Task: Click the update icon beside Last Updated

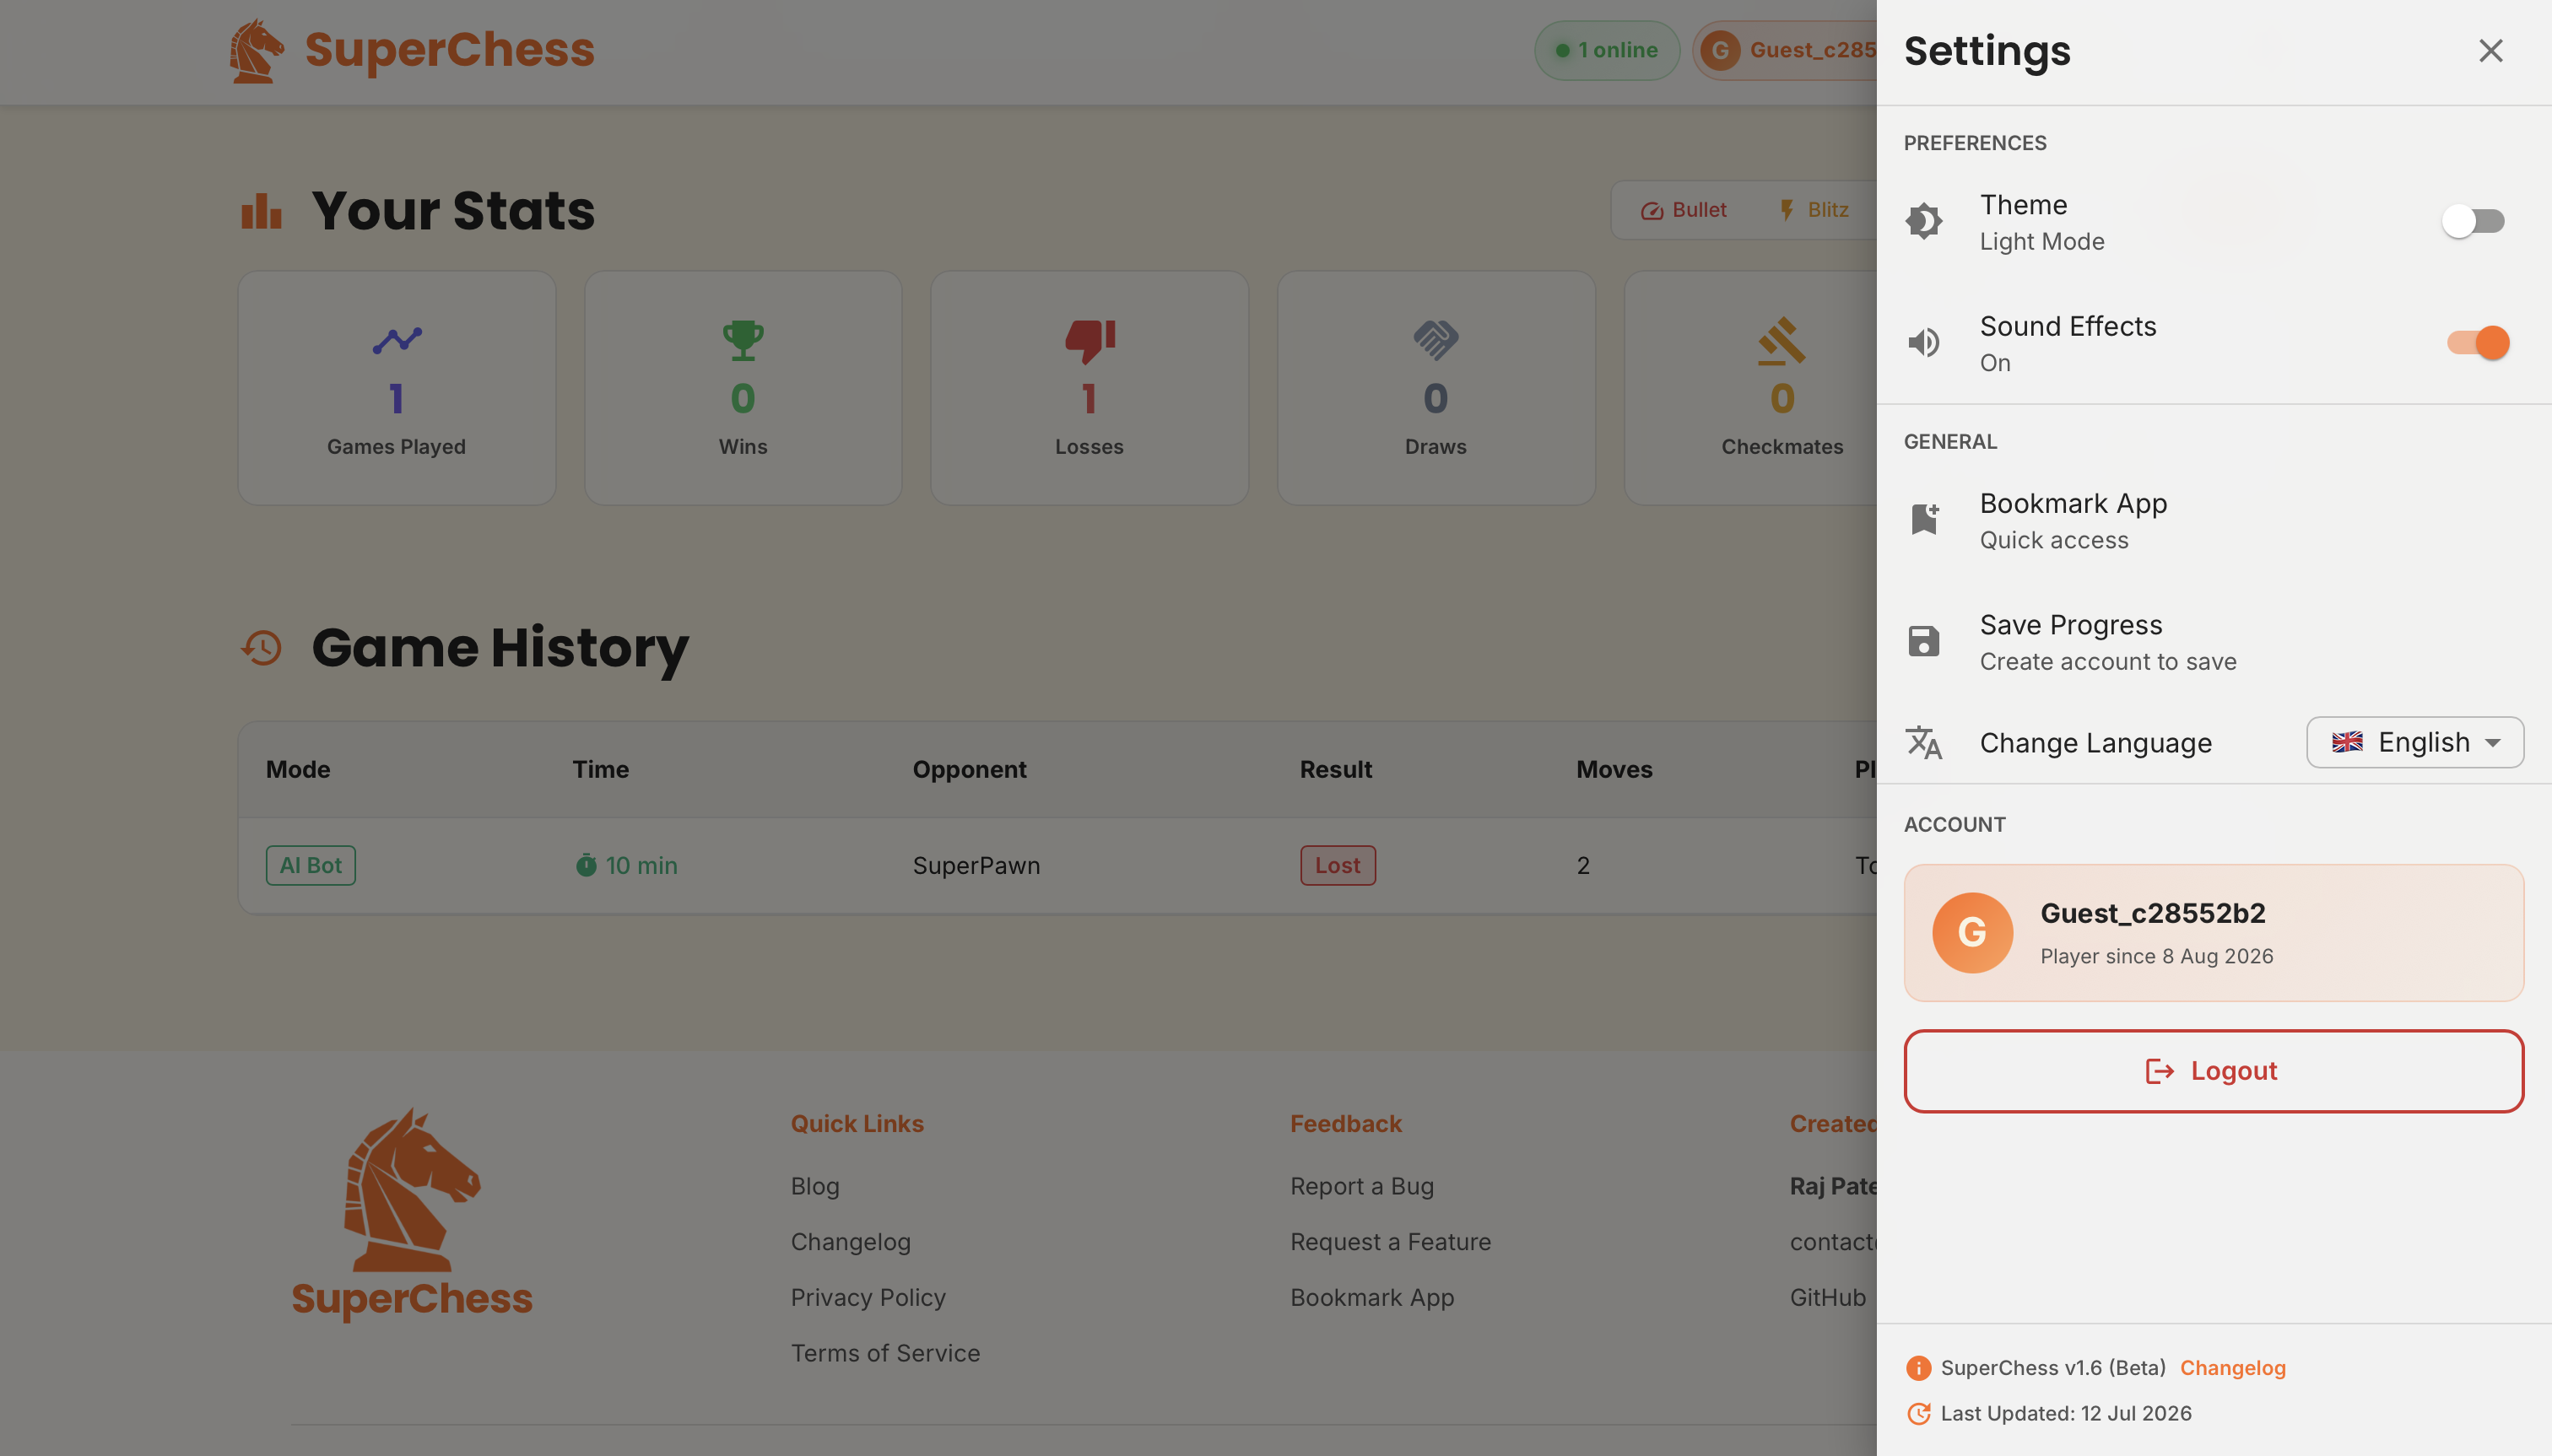Action: [1917, 1414]
